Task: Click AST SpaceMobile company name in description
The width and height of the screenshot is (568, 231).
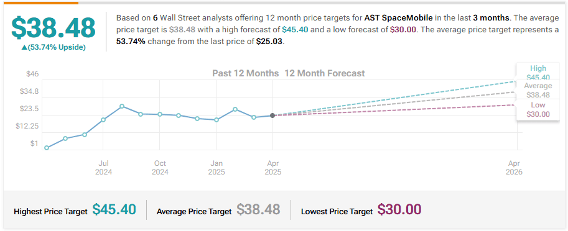Action: (398, 18)
